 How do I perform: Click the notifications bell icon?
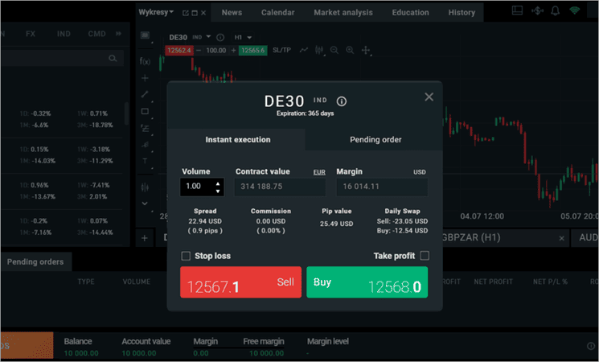[x=556, y=11]
